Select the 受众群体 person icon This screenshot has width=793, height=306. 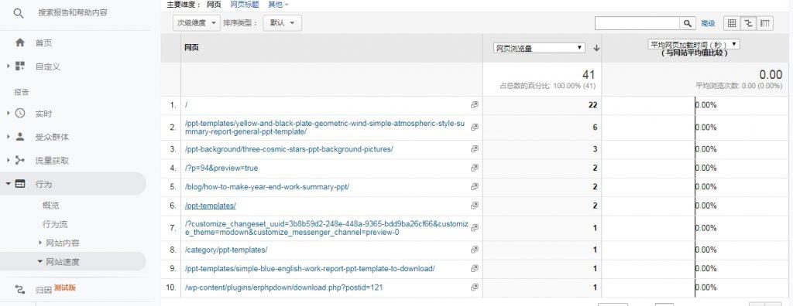click(x=20, y=137)
